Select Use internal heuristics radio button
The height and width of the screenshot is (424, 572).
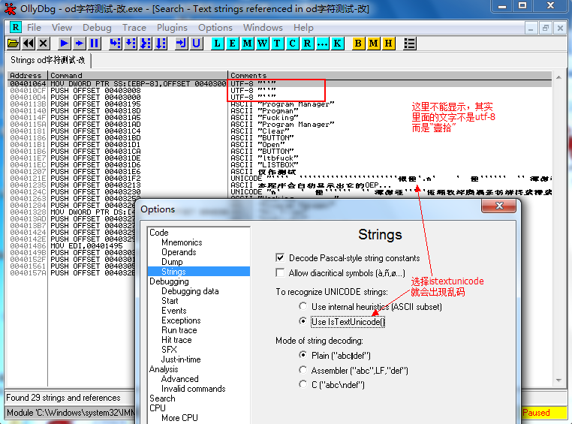click(303, 306)
